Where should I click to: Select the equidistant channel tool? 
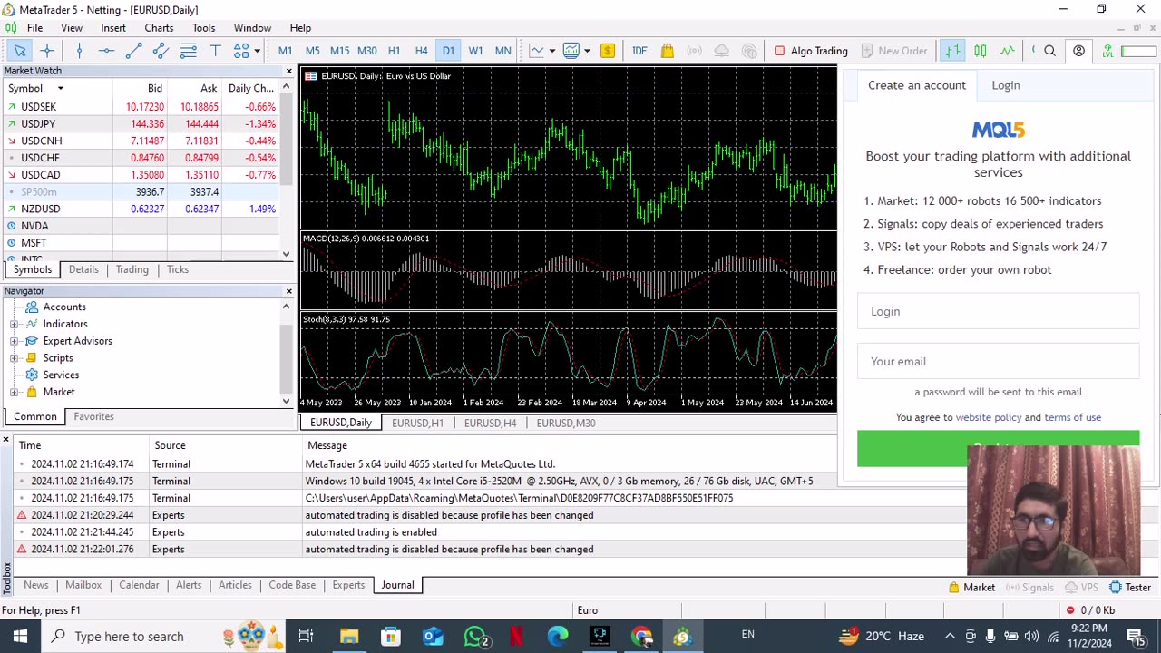click(161, 51)
